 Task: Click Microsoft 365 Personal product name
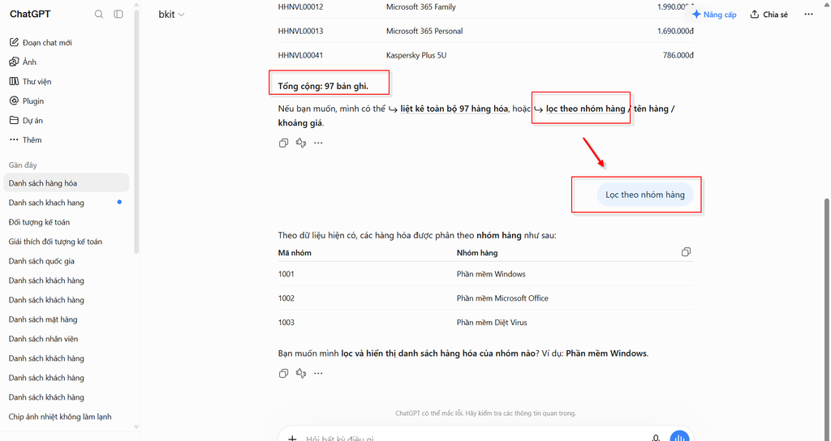point(424,32)
